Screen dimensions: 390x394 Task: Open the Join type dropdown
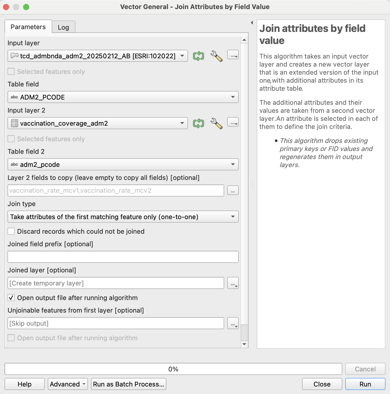tap(123, 217)
